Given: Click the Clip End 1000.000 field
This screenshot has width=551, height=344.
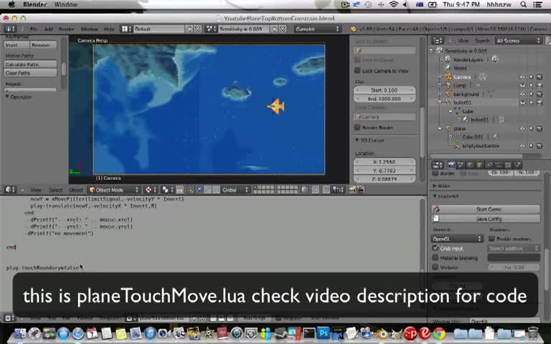Looking at the screenshot, I should pos(385,99).
